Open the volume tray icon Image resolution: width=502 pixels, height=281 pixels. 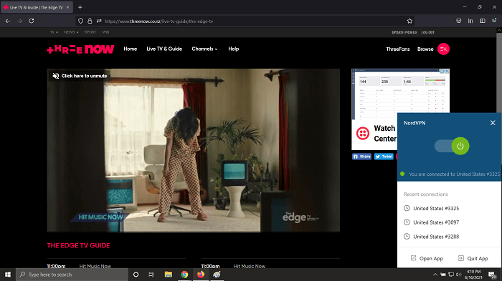458,275
